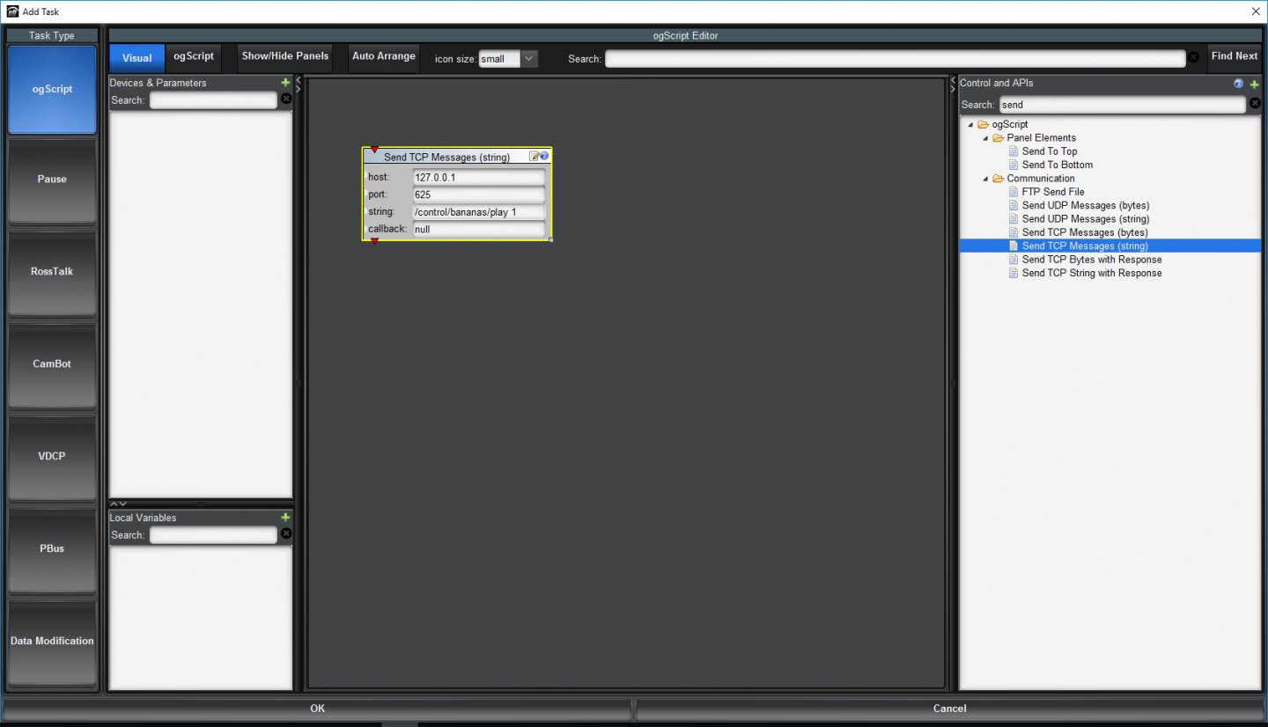This screenshot has height=727, width=1268.
Task: Click the Communication folder icon
Action: pyautogui.click(x=999, y=179)
